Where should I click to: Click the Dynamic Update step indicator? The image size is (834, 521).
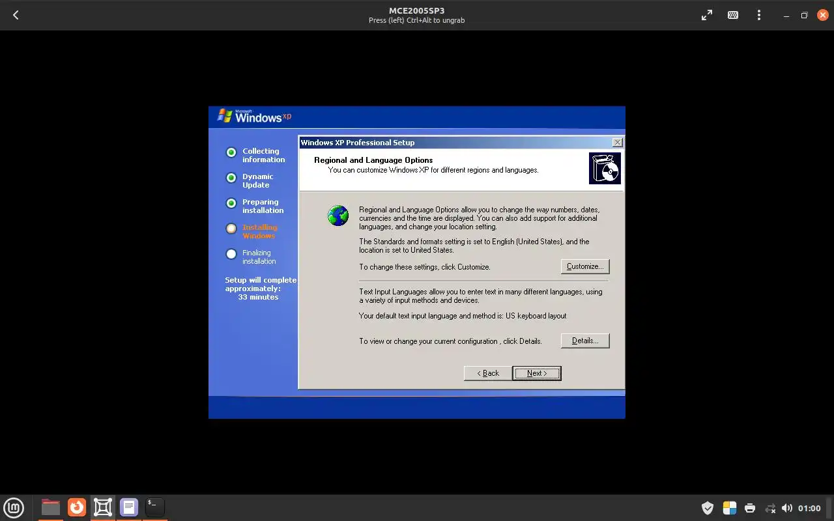coord(231,178)
